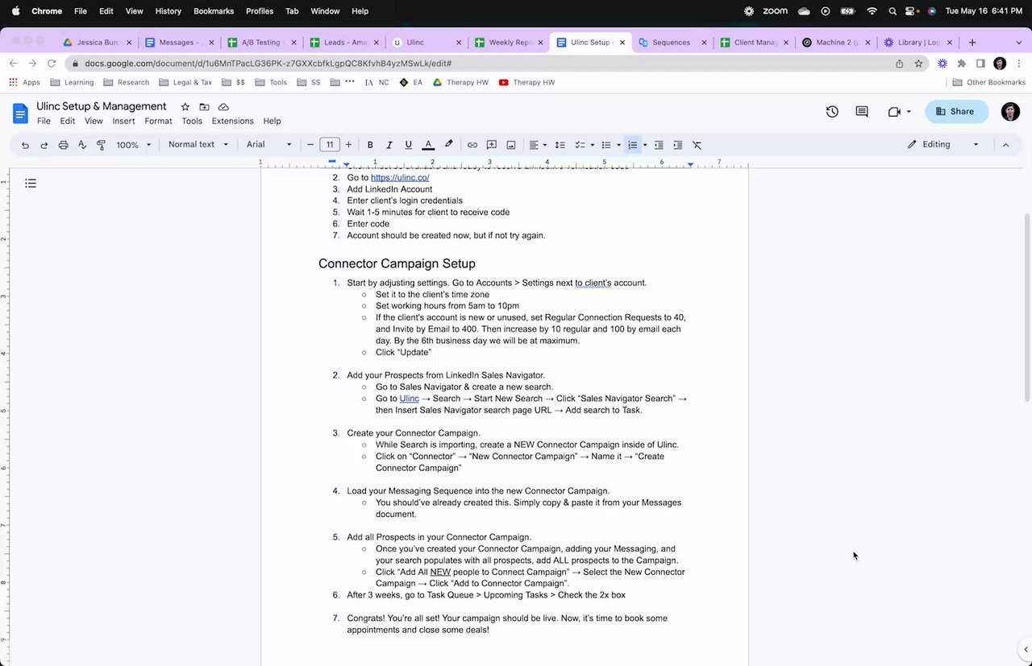This screenshot has width=1032, height=666.
Task: Toggle the numbered list button
Action: tap(633, 145)
